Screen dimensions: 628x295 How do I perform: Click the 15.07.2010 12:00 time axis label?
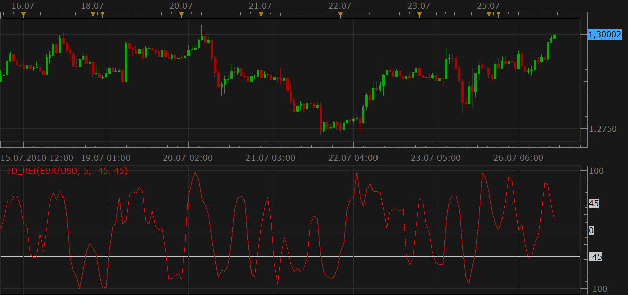click(x=36, y=158)
